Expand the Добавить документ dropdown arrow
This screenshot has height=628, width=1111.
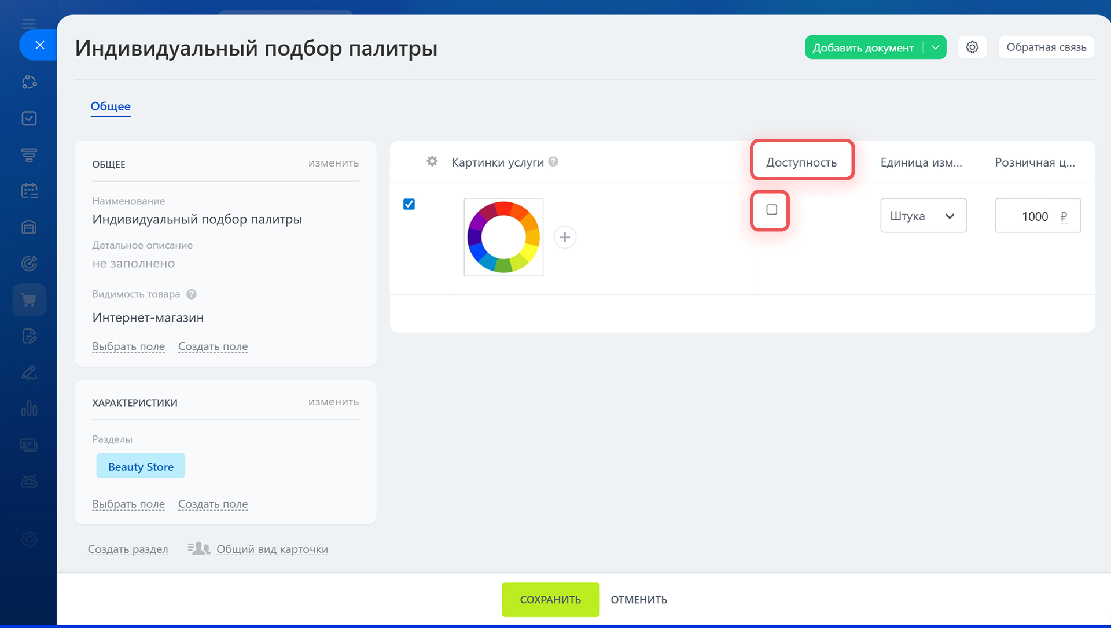click(935, 47)
